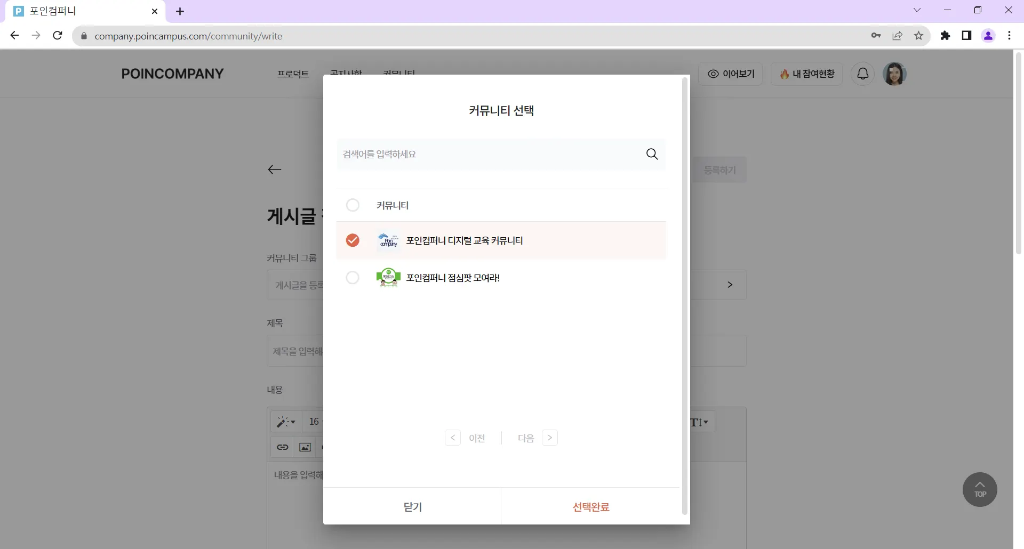The height and width of the screenshot is (549, 1024).
Task: Open the browser extensions puzzle icon
Action: (x=945, y=36)
